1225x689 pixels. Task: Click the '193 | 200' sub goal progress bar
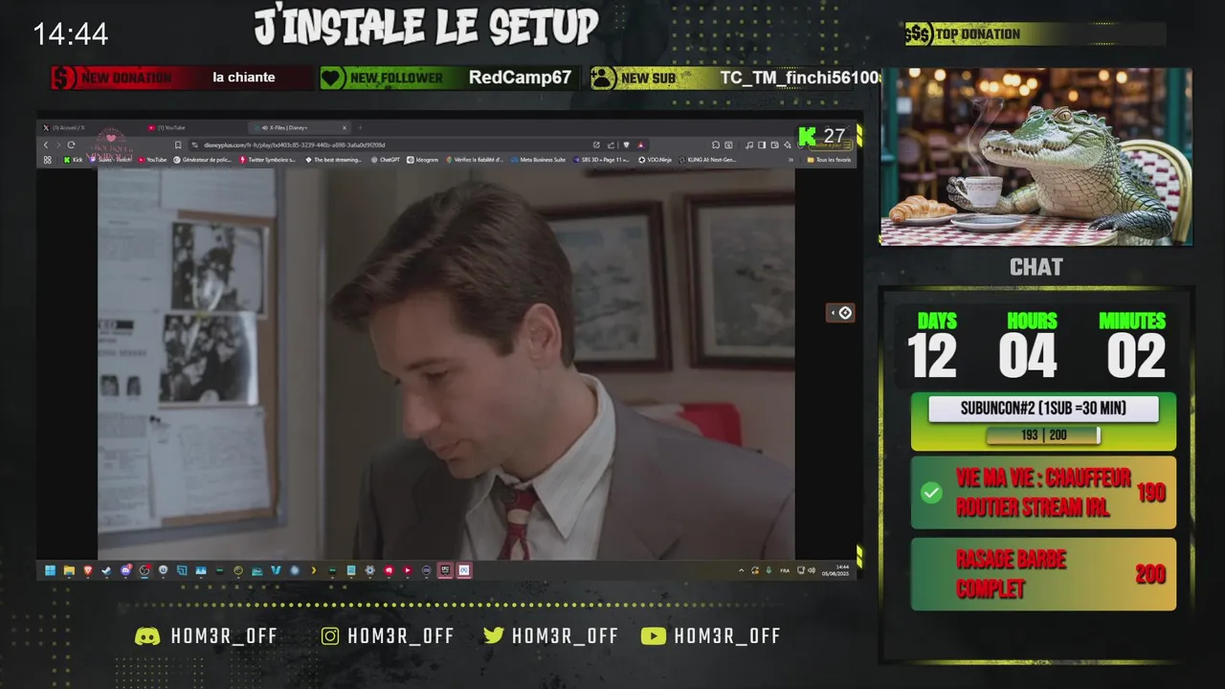pos(1043,435)
